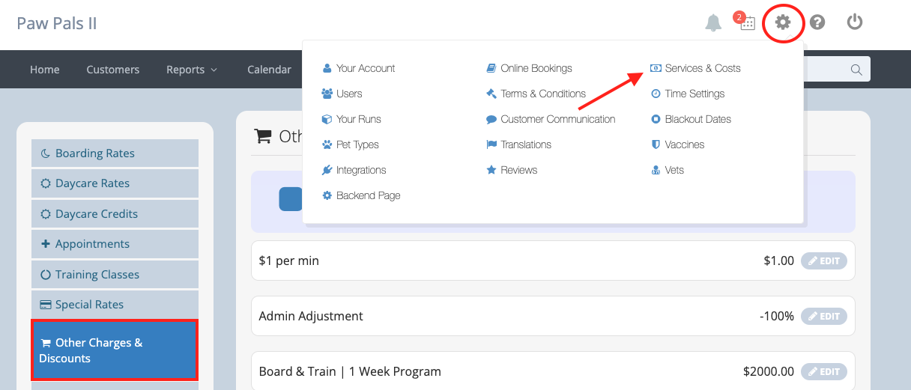Viewport: 911px width, 390px height.
Task: Select Boarding Rates in sidebar
Action: coord(115,153)
